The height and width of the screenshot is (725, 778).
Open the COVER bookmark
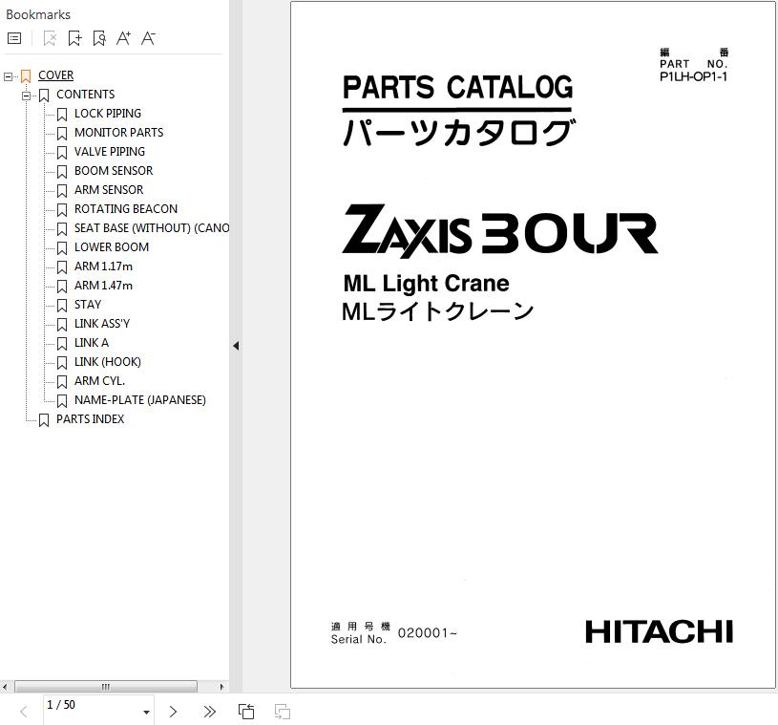55,75
